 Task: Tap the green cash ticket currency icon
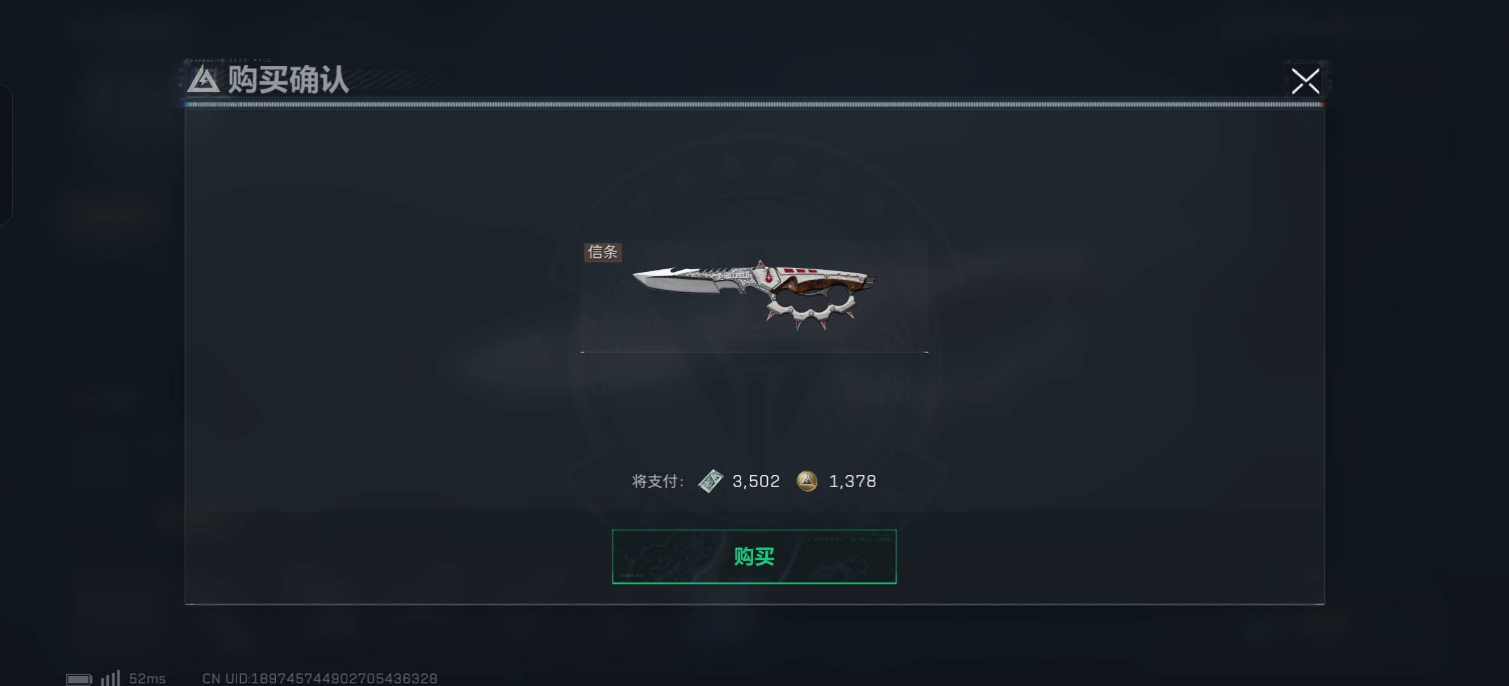coord(710,481)
